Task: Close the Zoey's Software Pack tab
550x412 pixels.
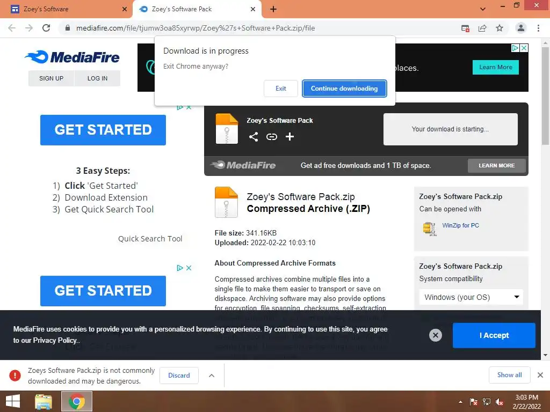Action: [252, 9]
